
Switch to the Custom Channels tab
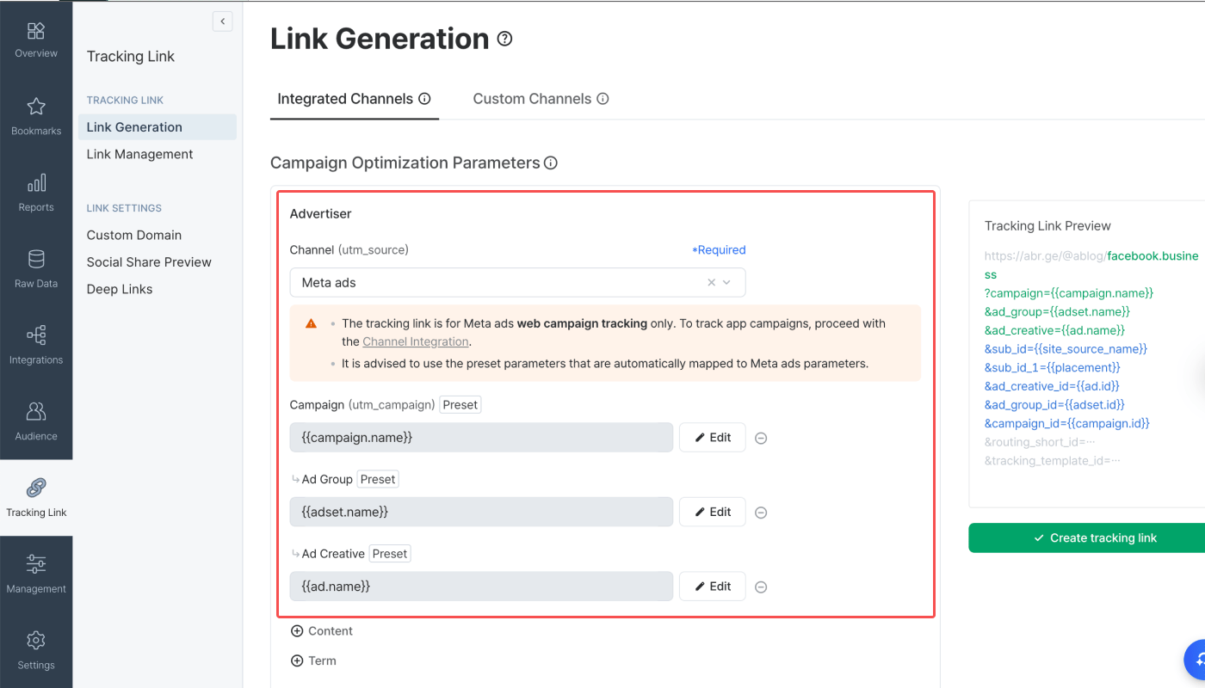click(541, 99)
